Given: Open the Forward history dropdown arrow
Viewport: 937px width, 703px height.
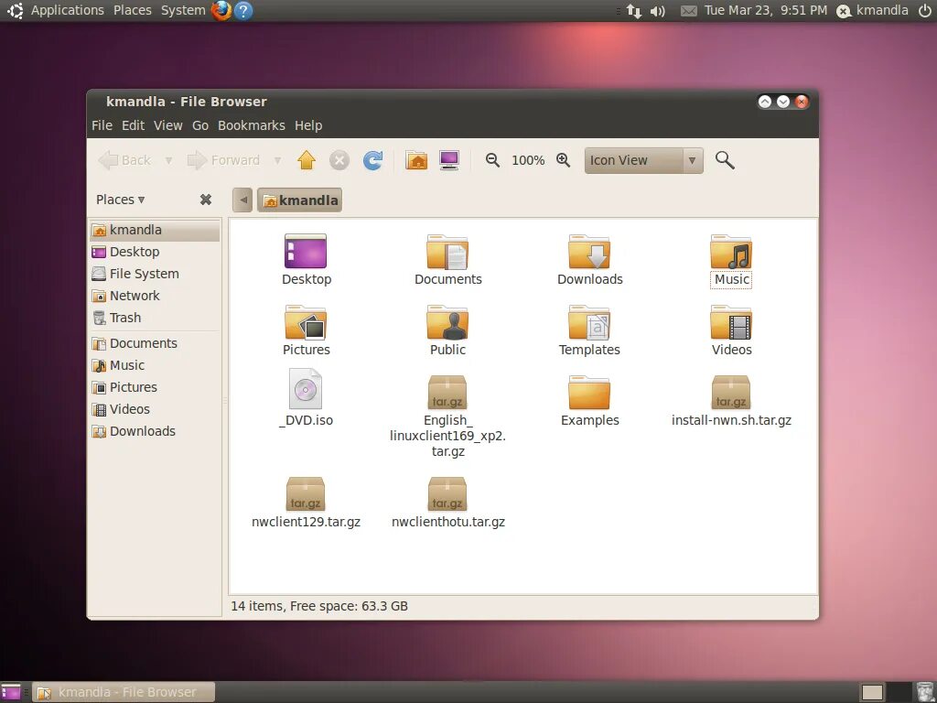Looking at the screenshot, I should [277, 160].
